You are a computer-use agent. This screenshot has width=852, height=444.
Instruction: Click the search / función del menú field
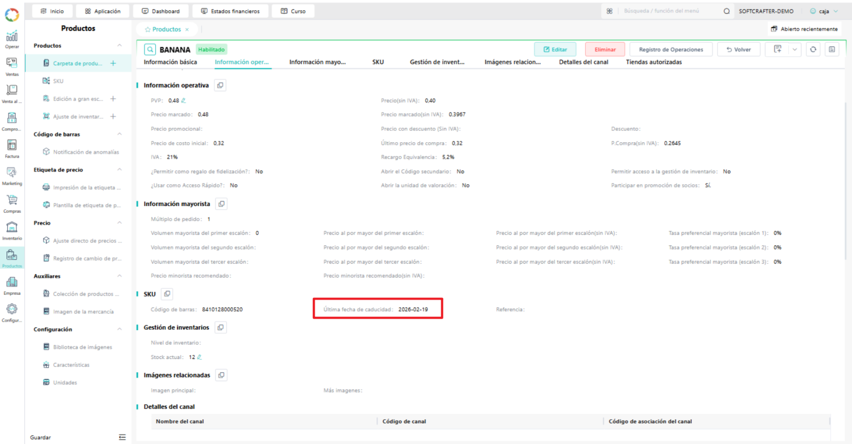point(670,11)
